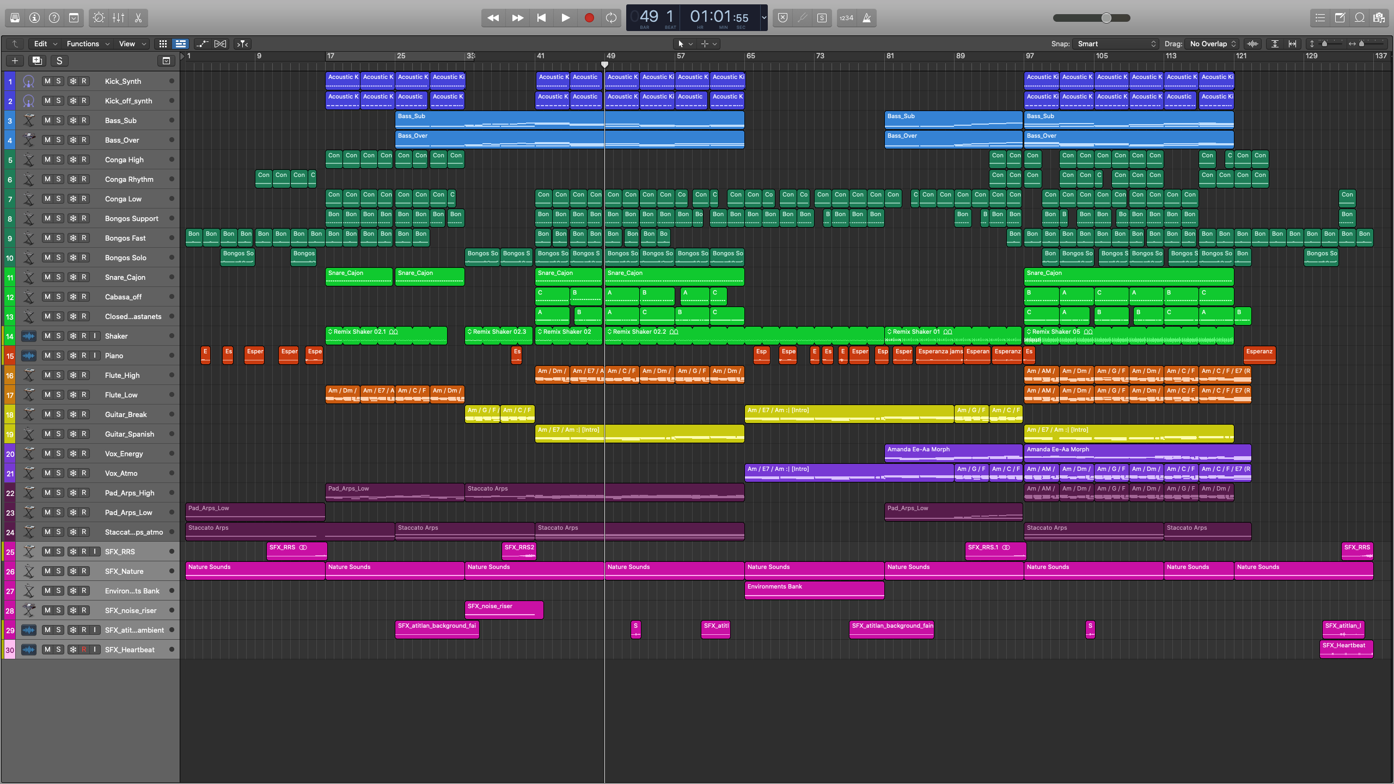Toggle the metronome click icon
The width and height of the screenshot is (1394, 784).
tap(867, 18)
